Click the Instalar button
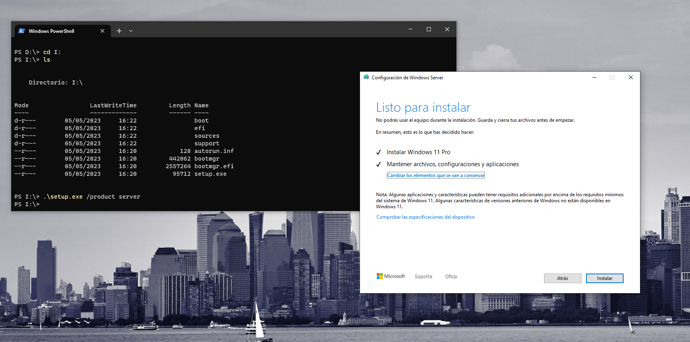This screenshot has height=342, width=690. [x=604, y=278]
